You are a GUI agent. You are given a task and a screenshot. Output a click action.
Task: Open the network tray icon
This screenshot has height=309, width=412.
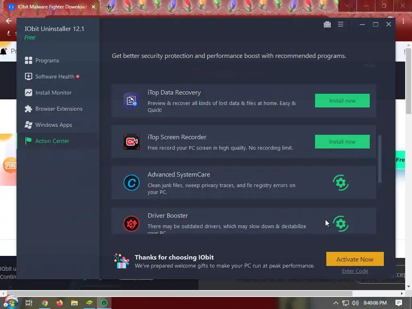point(346,303)
